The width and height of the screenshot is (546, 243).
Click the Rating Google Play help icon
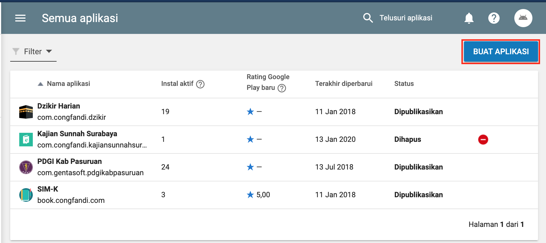282,88
